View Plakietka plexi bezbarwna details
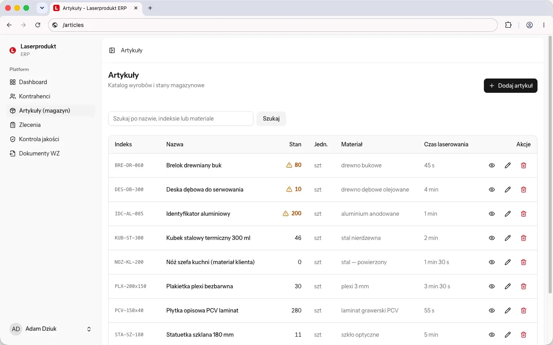This screenshot has height=345, width=553. click(x=492, y=286)
